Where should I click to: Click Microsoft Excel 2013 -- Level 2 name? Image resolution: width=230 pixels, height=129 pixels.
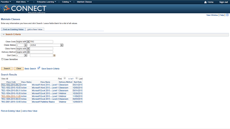45,99
